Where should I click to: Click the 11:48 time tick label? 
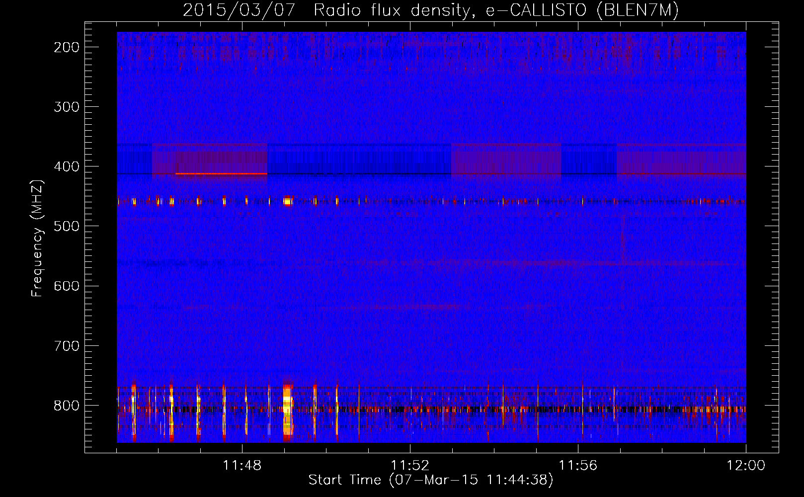pos(242,466)
